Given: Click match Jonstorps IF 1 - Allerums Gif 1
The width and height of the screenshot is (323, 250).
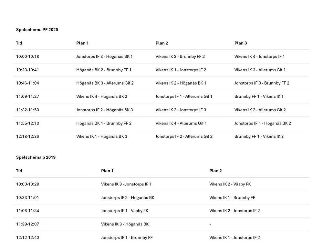Looking at the screenshot, I should (184, 96).
